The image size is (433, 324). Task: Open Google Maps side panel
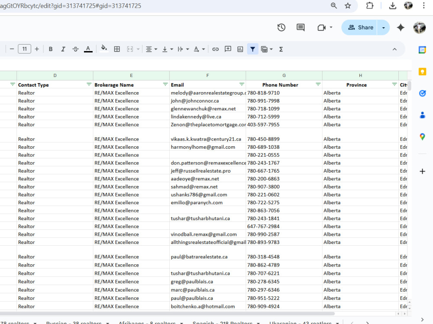422,137
